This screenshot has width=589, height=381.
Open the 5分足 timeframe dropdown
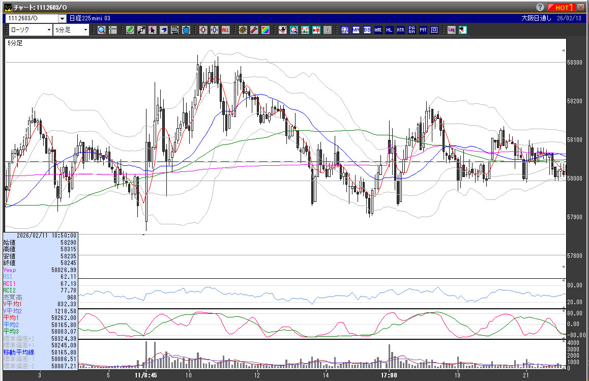tap(85, 30)
